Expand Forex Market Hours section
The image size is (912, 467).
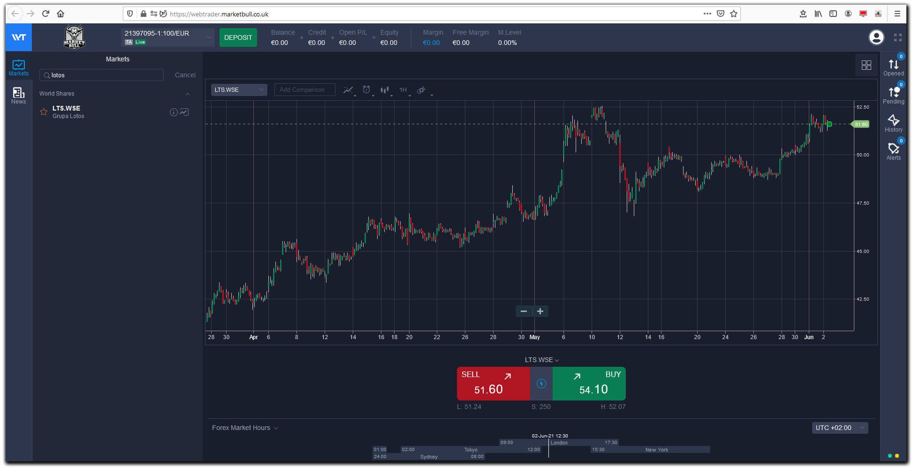tap(245, 428)
